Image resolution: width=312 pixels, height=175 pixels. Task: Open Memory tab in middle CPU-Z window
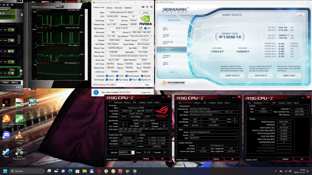tap(197, 103)
